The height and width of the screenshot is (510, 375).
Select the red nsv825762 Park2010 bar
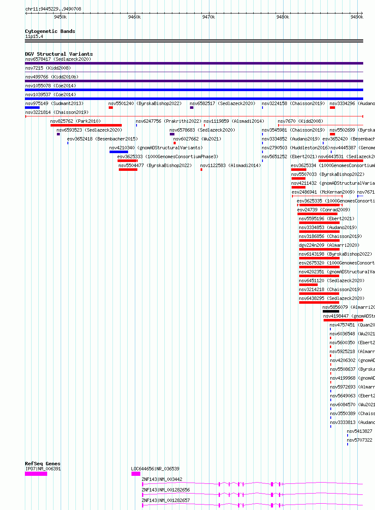86,125
